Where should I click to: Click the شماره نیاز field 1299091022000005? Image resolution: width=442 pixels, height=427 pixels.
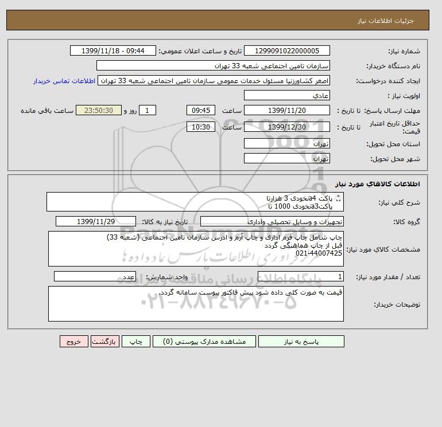point(286,50)
